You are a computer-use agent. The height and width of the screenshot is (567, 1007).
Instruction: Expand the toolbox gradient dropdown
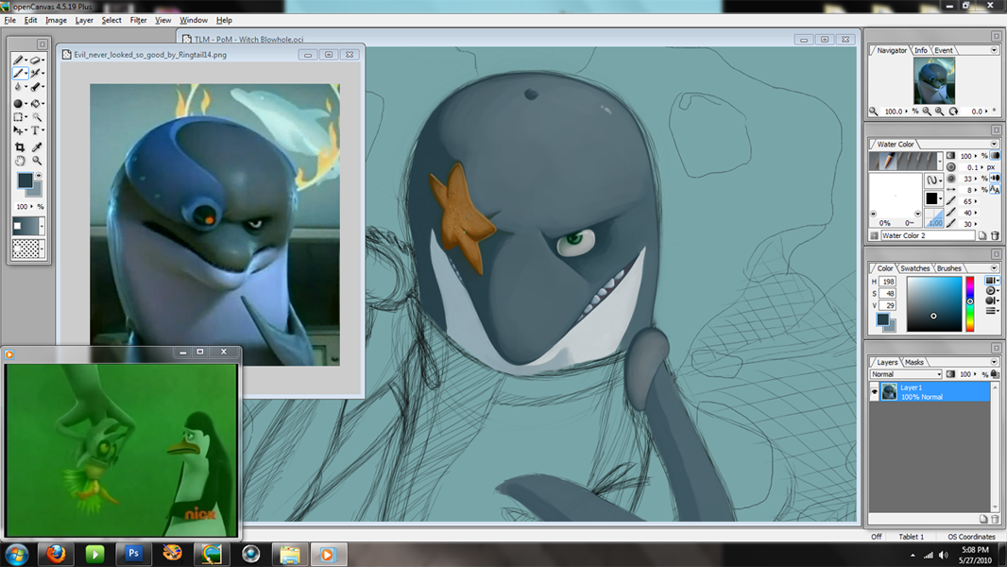42,226
